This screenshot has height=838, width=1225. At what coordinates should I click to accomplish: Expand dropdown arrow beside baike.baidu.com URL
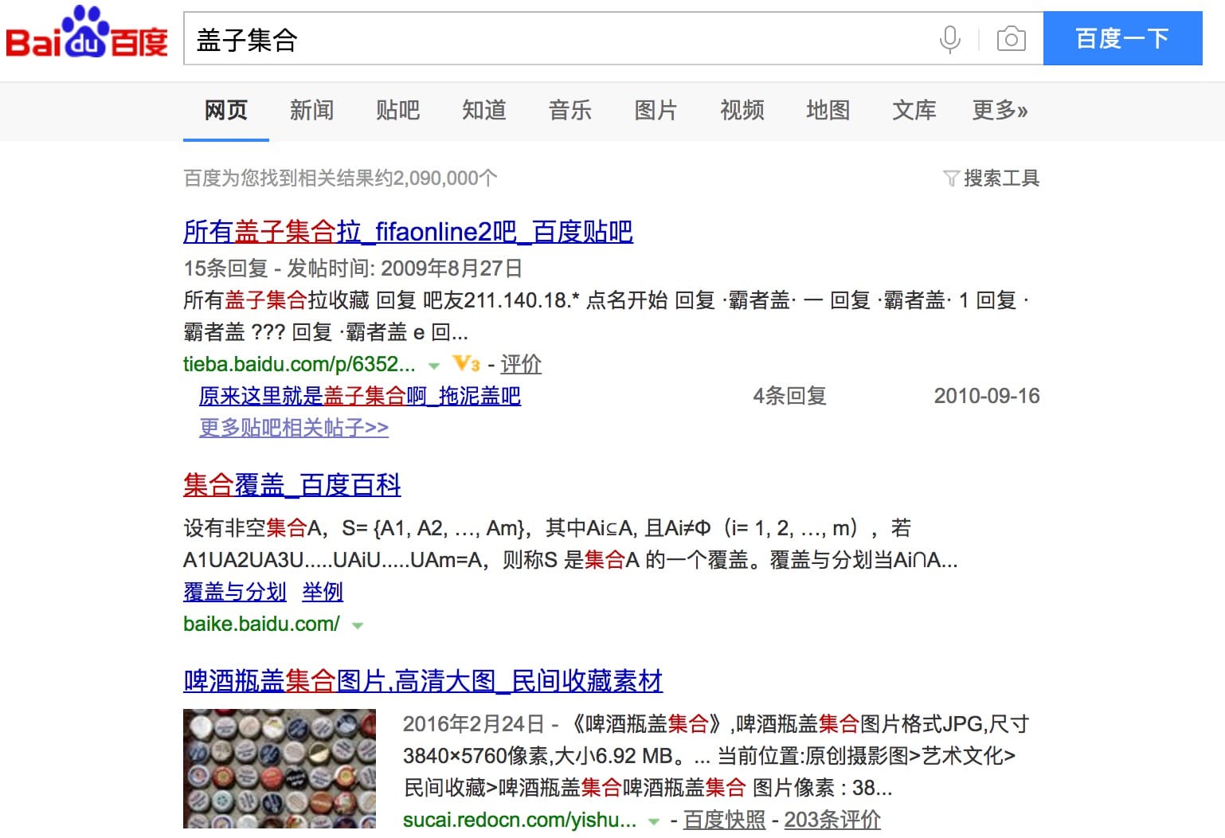[x=358, y=625]
